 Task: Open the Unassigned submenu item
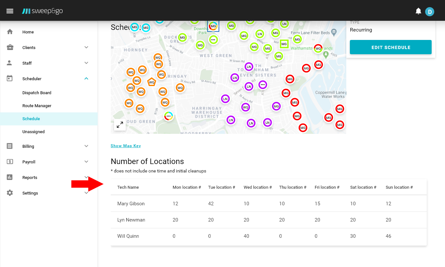tap(34, 132)
